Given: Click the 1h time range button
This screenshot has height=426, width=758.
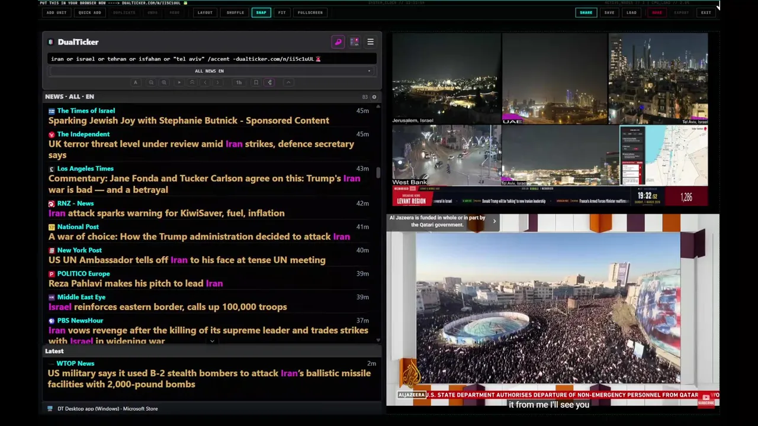Looking at the screenshot, I should tap(239, 83).
